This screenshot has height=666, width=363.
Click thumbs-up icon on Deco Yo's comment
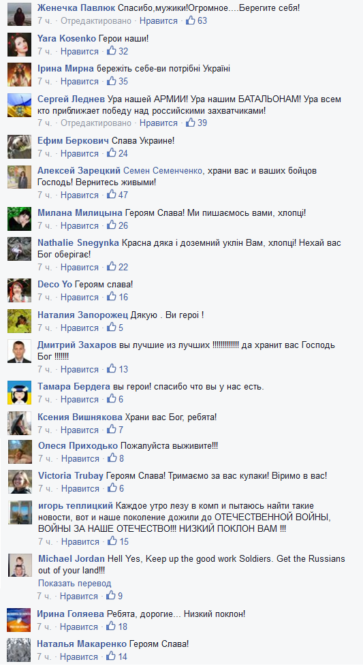112,296
